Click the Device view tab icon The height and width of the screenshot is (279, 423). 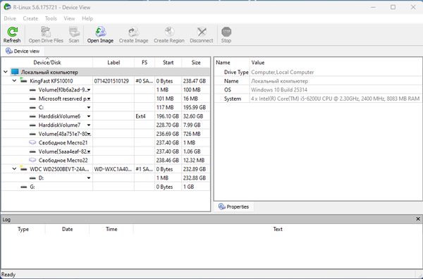tap(9, 51)
